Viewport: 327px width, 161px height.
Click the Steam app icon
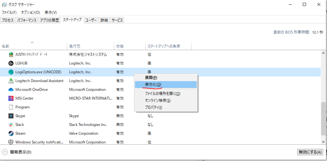[x=11, y=133]
